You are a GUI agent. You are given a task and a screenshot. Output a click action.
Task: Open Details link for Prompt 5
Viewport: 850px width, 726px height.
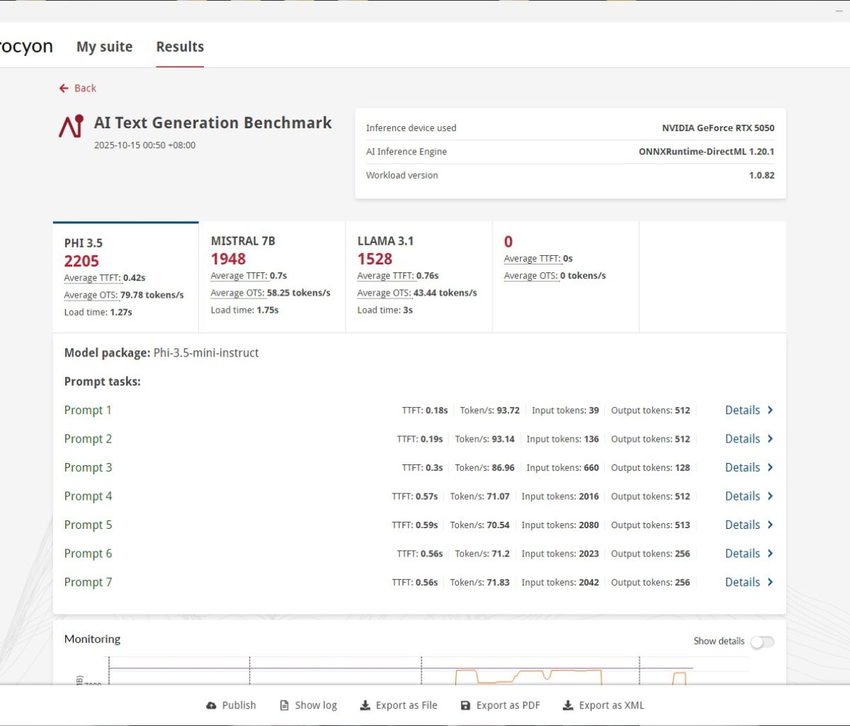pos(742,525)
